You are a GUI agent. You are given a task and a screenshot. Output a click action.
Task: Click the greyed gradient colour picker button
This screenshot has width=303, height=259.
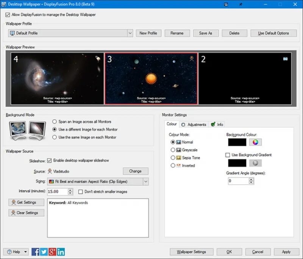tap(255, 163)
